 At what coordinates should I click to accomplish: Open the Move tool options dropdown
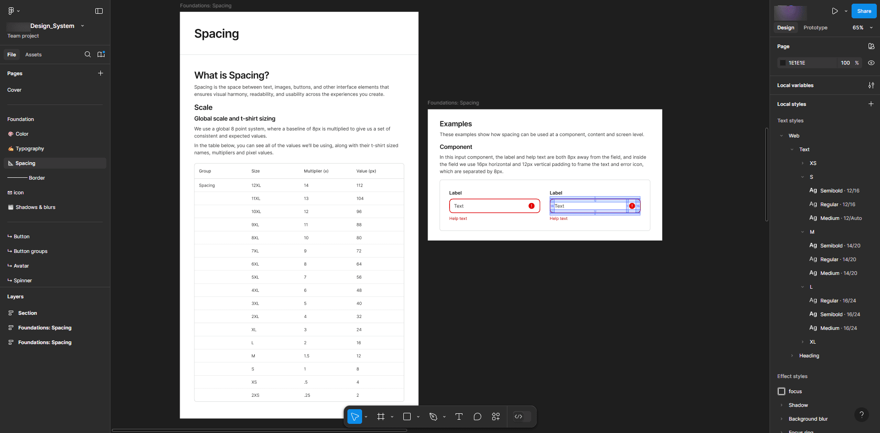pos(366,417)
